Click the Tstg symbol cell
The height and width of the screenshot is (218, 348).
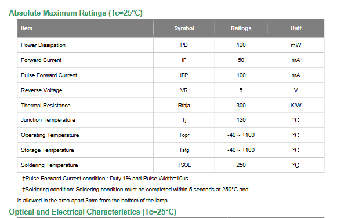[184, 150]
